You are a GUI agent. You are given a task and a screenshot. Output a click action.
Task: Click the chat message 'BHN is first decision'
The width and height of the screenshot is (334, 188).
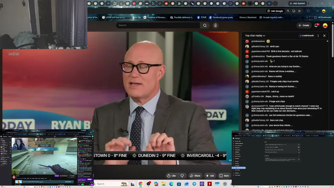coord(287,51)
